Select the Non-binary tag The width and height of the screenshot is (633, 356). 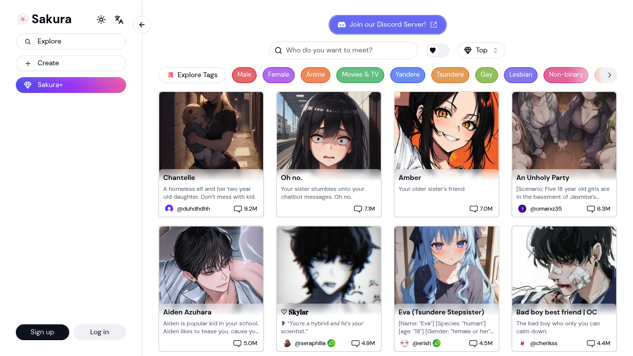(566, 75)
